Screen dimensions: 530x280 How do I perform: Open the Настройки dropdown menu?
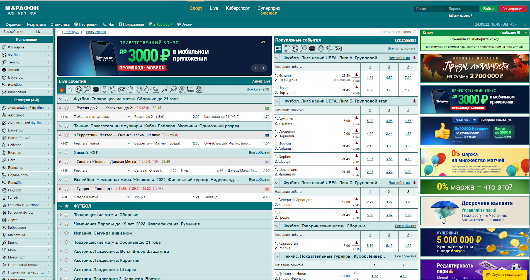coord(86,24)
